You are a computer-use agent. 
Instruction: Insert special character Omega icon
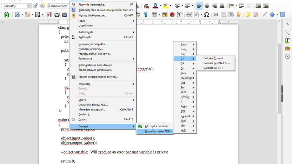(x=206, y=14)
